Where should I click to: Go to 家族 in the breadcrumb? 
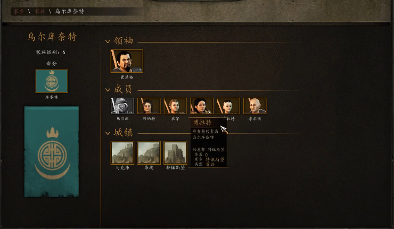(40, 11)
